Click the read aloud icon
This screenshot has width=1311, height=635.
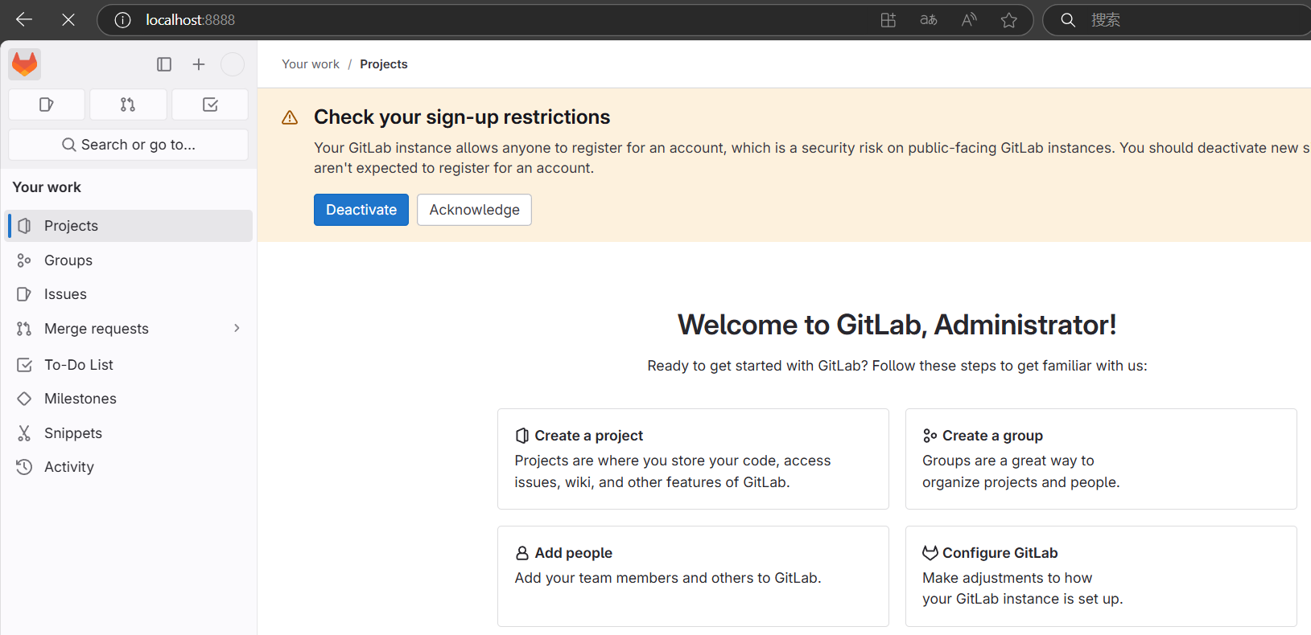click(x=969, y=20)
